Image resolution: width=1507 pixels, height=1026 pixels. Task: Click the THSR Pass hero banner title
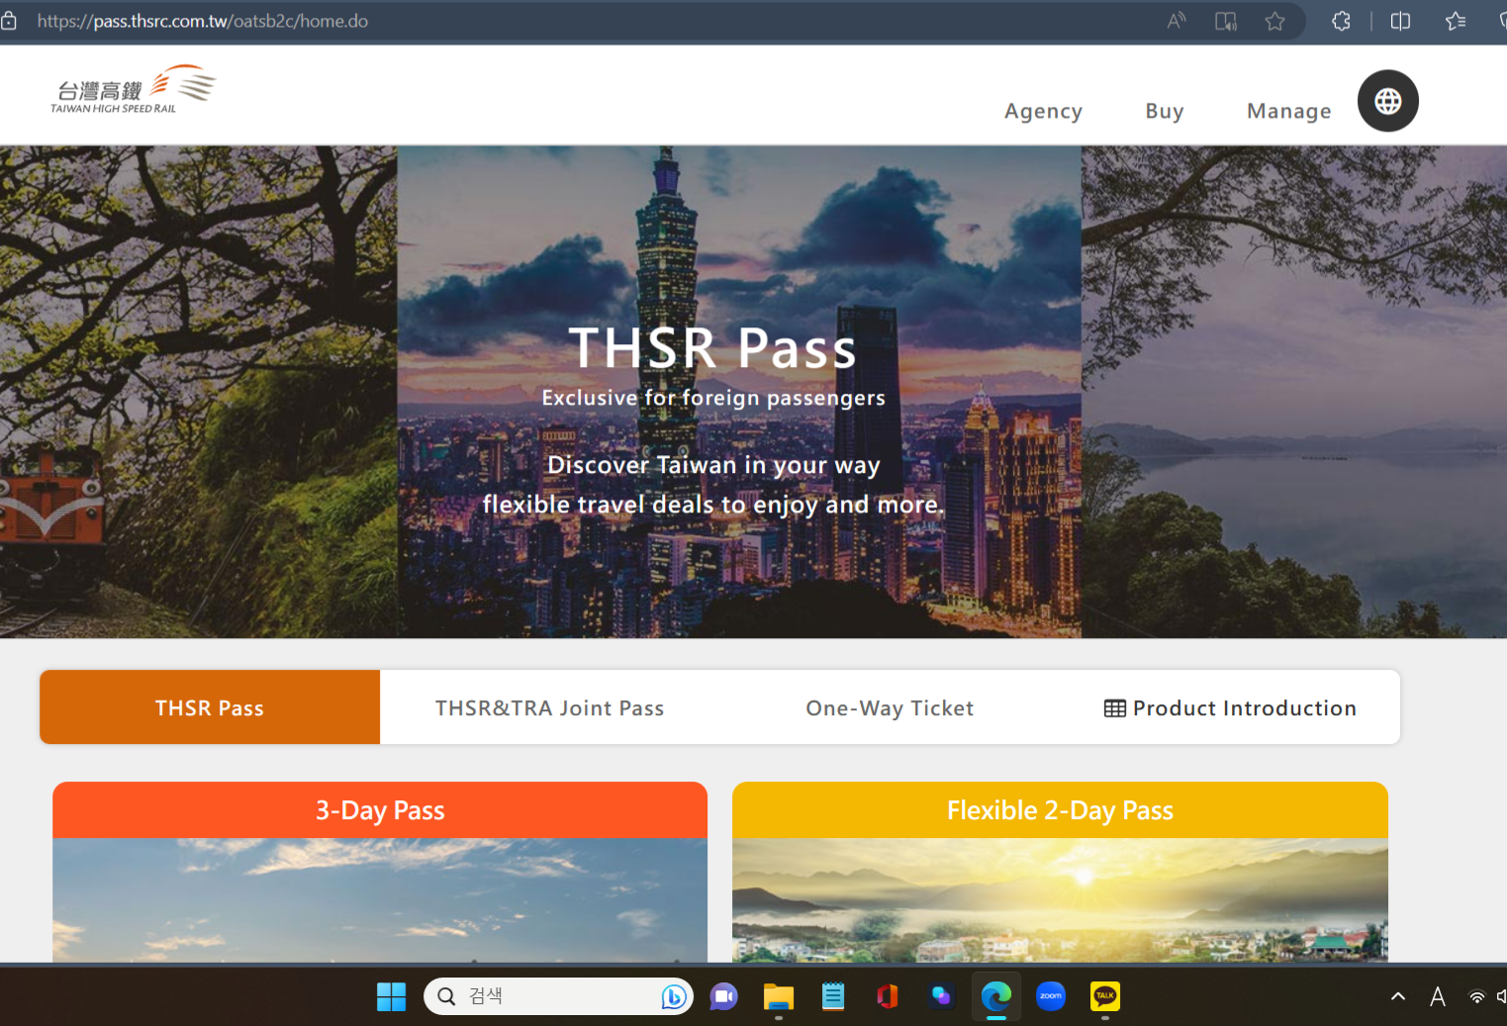pos(712,348)
